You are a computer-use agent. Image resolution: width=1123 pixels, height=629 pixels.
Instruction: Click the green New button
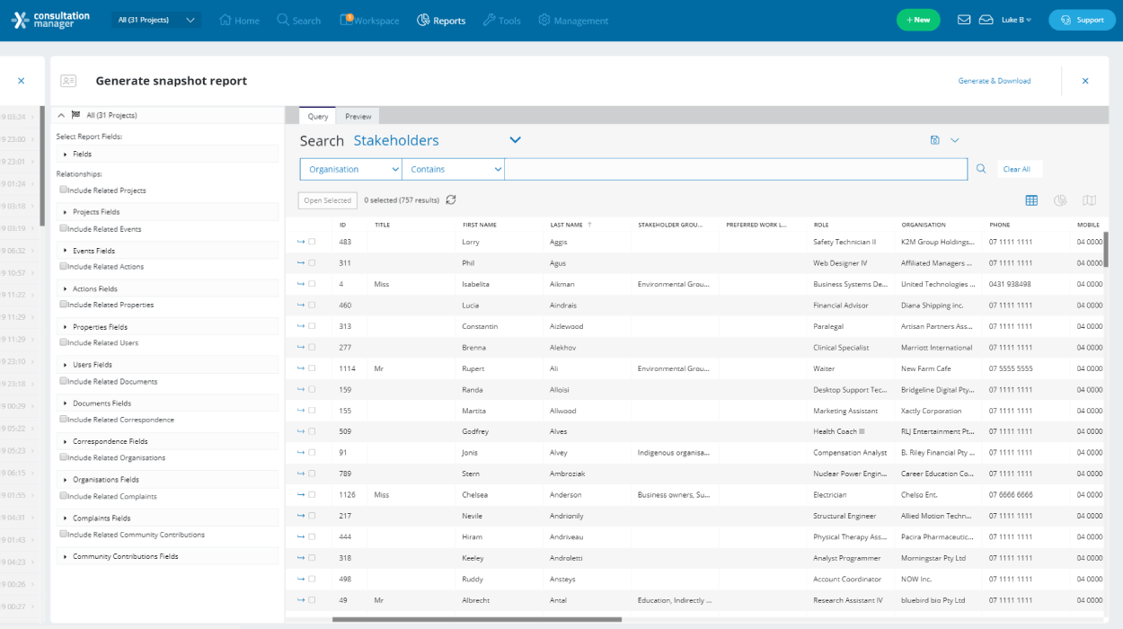tap(918, 20)
